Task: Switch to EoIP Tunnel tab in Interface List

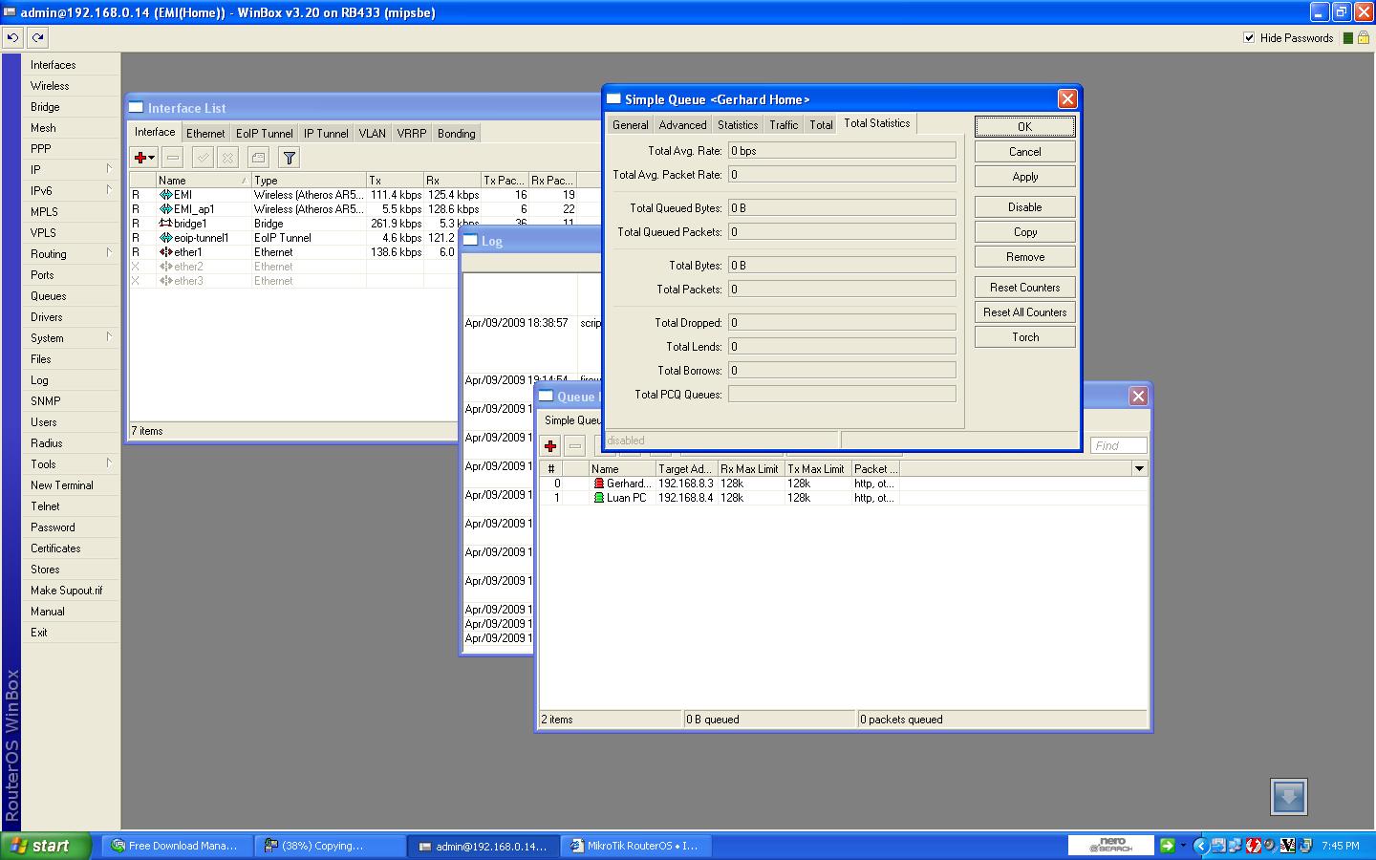Action: pos(265,134)
